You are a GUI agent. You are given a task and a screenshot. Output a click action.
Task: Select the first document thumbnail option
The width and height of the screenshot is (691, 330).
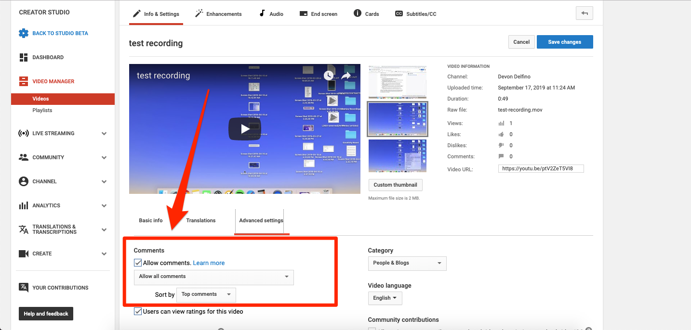[398, 82]
